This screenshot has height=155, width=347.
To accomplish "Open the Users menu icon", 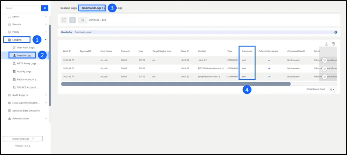I will tap(9, 17).
